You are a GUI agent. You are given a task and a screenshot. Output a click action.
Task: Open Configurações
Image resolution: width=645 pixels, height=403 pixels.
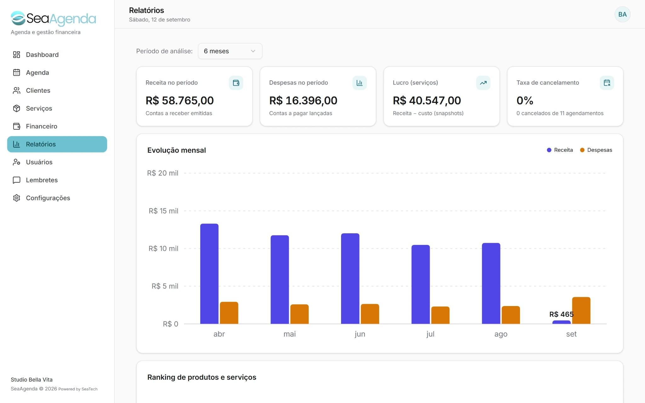(57, 198)
